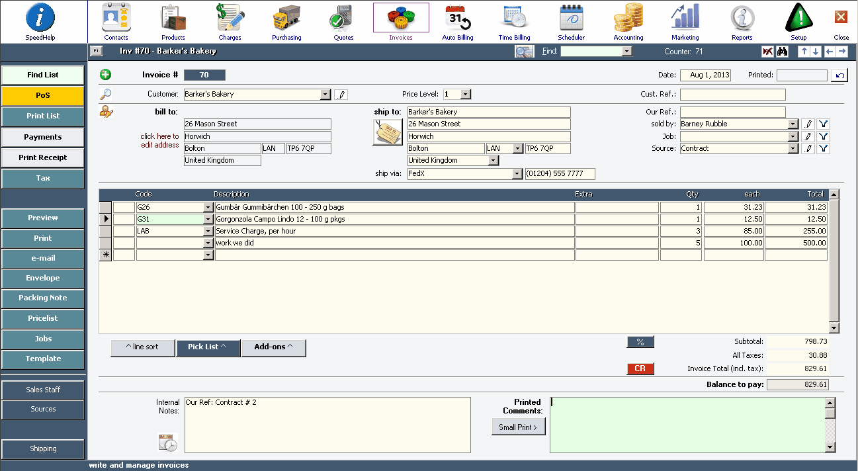This screenshot has width=858, height=471.
Task: Open the Source dropdown showing Contract
Action: pyautogui.click(x=793, y=148)
